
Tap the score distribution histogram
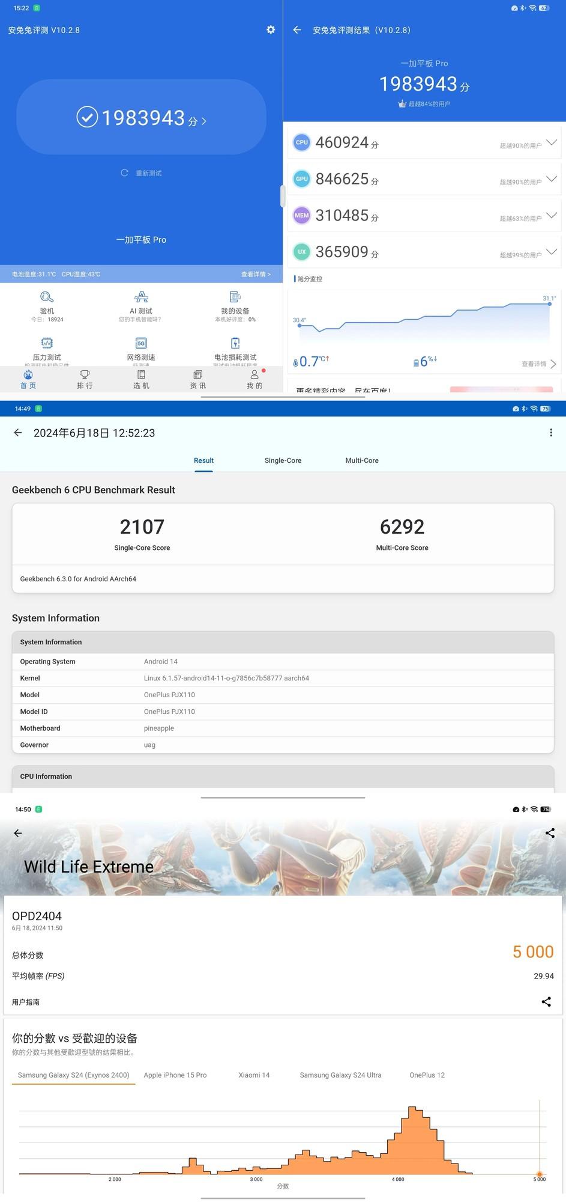click(283, 1140)
